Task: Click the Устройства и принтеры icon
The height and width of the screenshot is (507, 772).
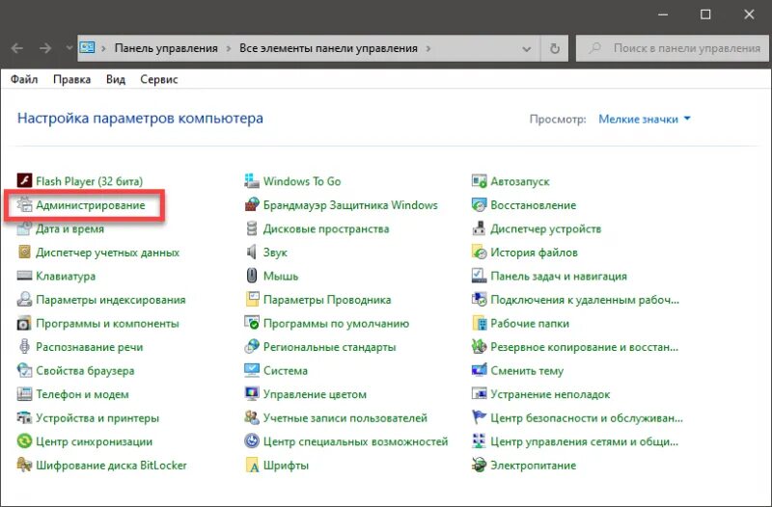Action: tap(24, 417)
